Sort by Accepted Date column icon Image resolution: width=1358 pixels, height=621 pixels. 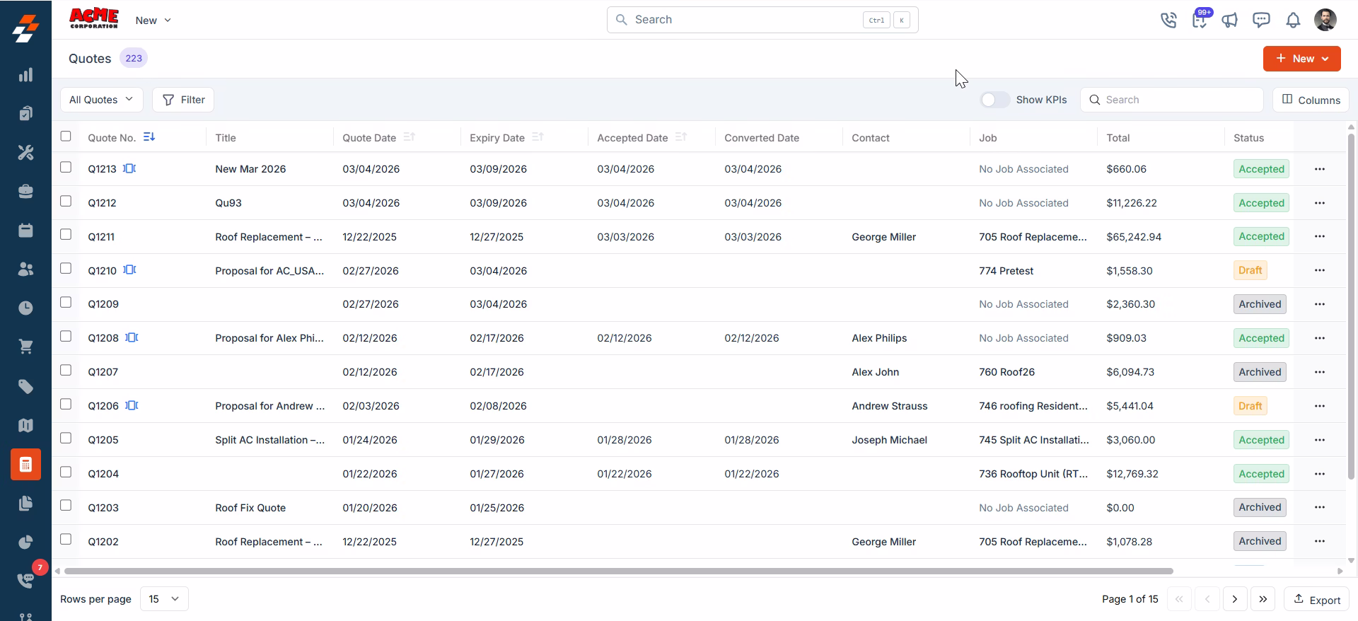pyautogui.click(x=681, y=137)
